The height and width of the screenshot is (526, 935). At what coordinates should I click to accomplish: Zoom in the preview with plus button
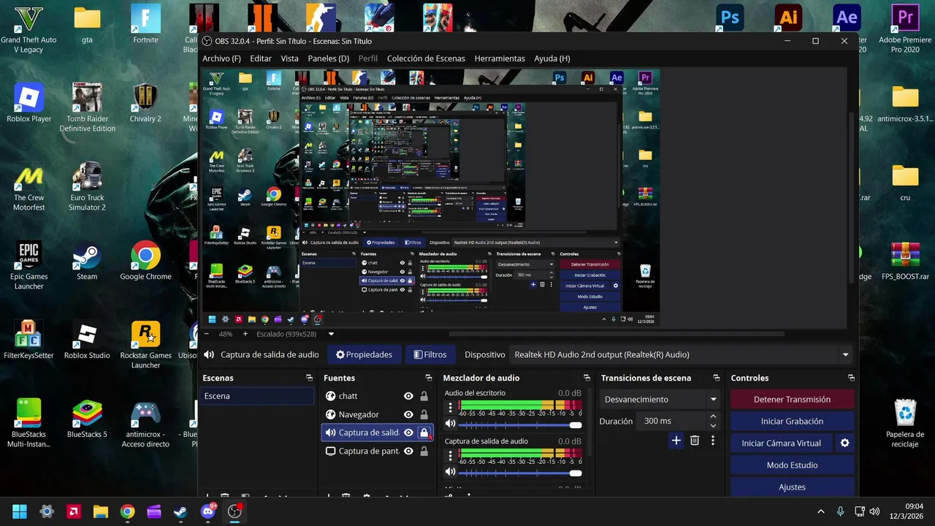(x=245, y=334)
